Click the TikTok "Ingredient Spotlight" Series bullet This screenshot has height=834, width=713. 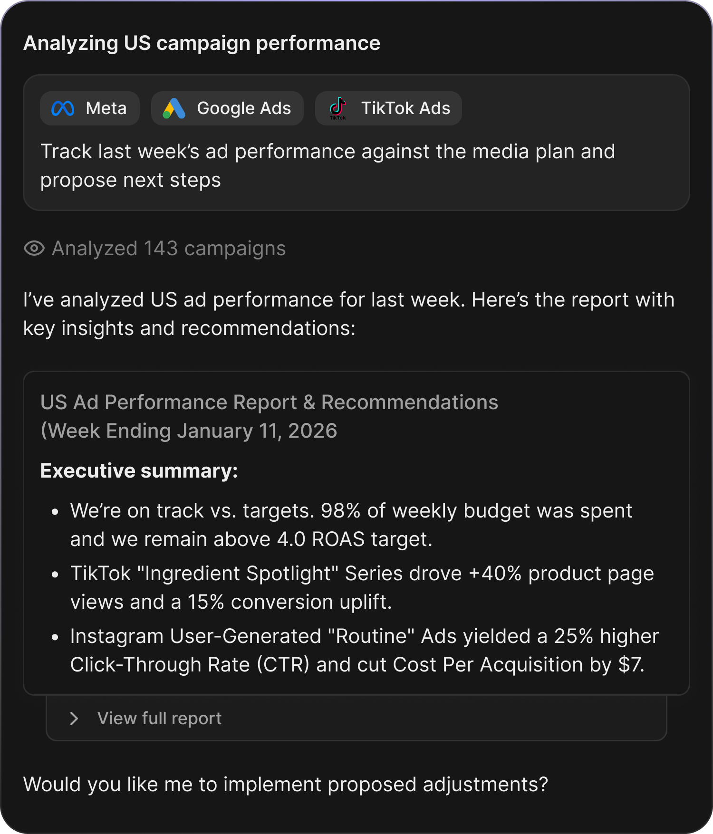(x=361, y=587)
